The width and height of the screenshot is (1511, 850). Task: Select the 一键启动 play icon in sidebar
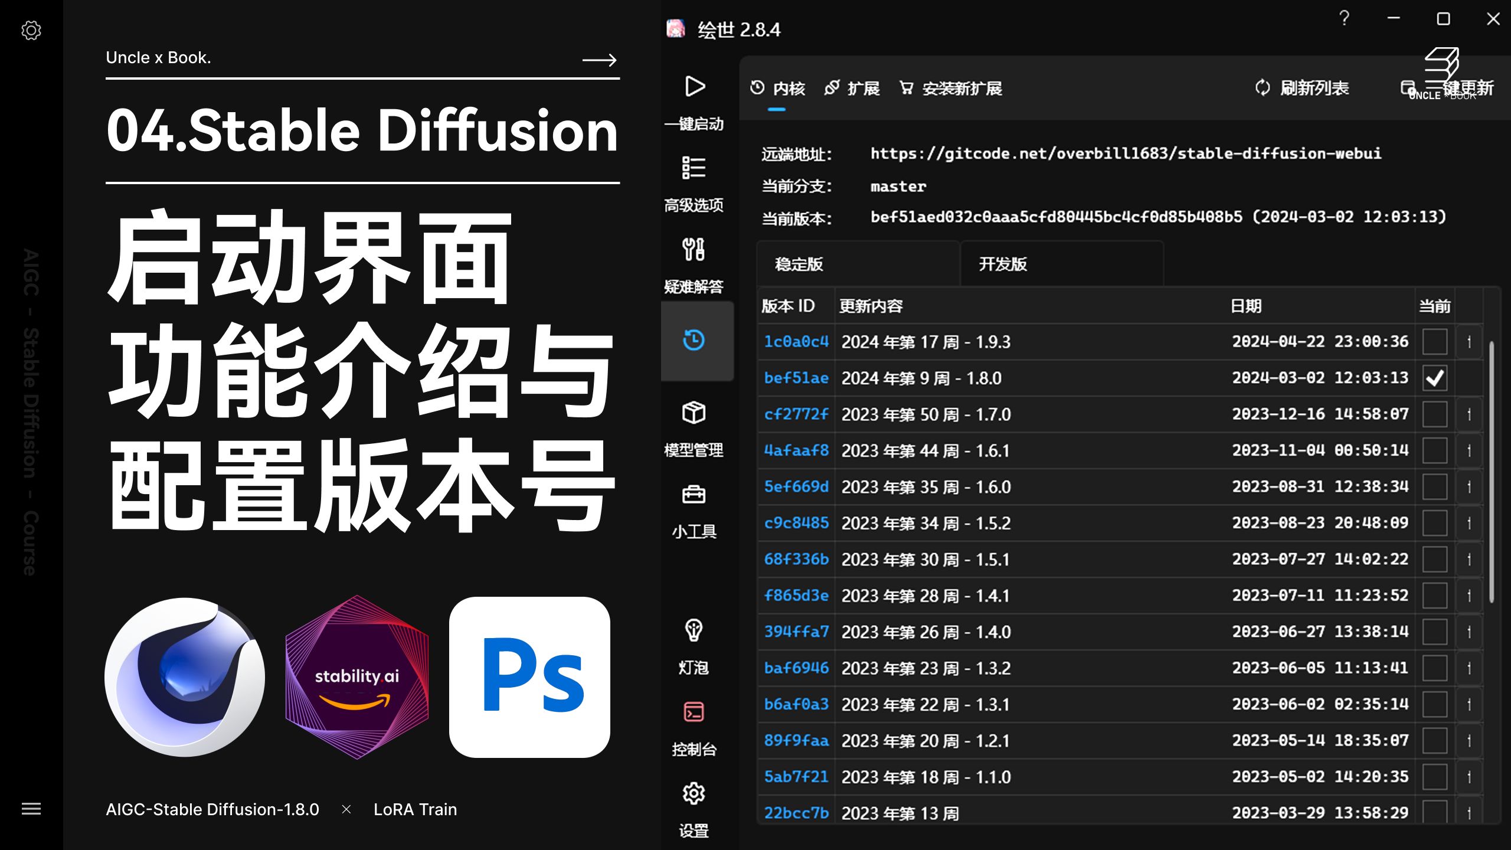[695, 86]
